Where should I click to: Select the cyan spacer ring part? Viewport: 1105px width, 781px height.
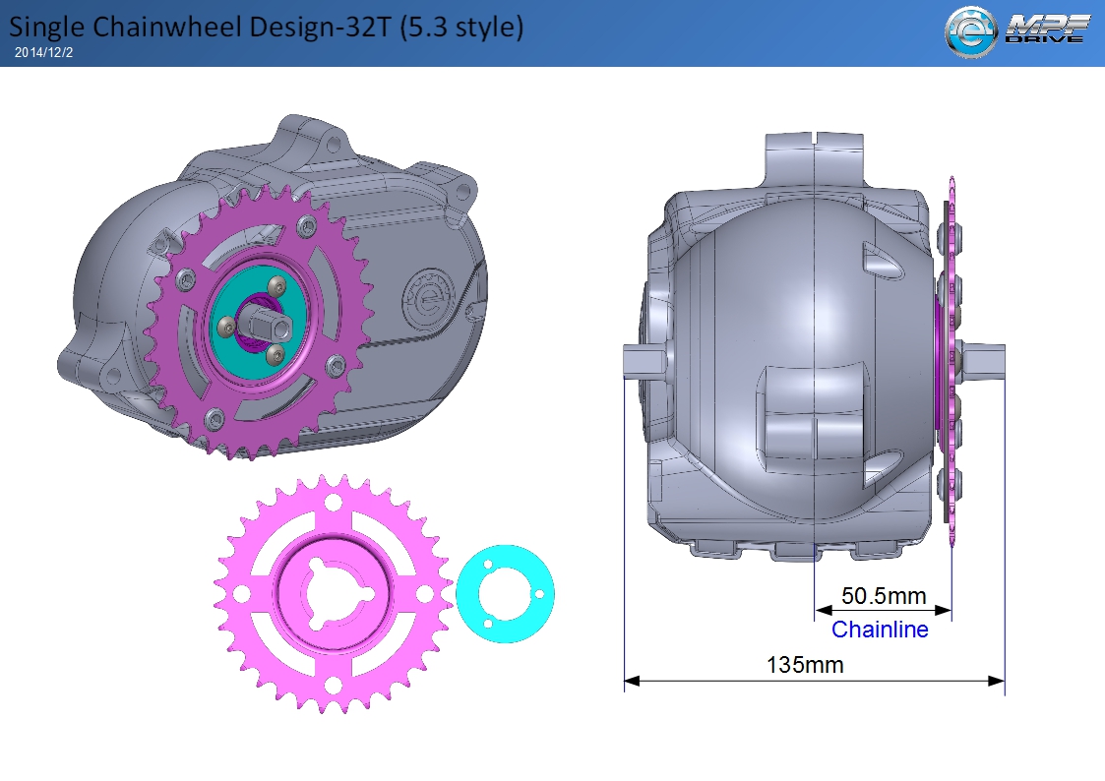(506, 594)
